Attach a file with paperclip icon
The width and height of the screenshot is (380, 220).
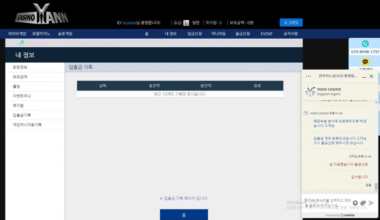[x=363, y=203]
